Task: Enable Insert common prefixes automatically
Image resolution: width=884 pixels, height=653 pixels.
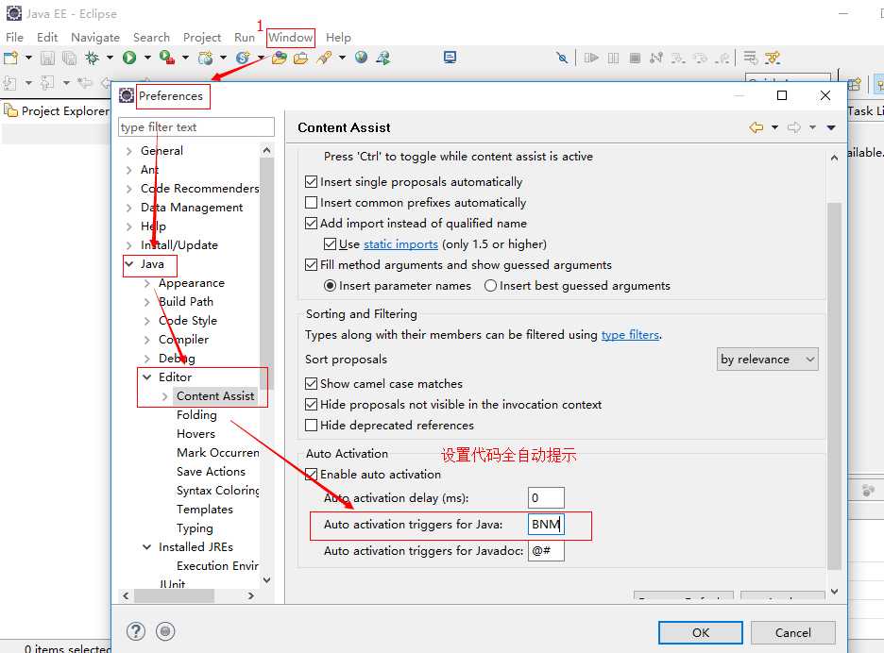Action: point(311,203)
